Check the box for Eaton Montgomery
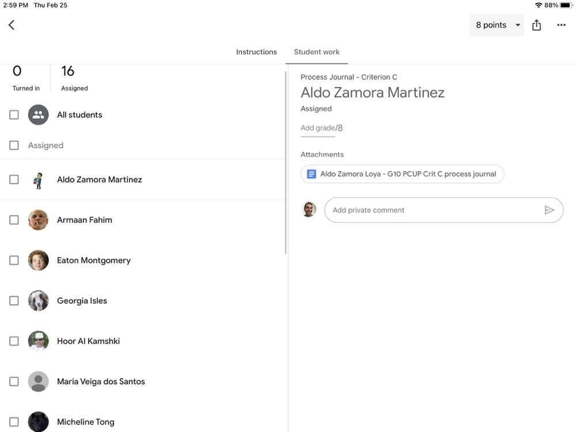The width and height of the screenshot is (576, 432). pos(14,260)
